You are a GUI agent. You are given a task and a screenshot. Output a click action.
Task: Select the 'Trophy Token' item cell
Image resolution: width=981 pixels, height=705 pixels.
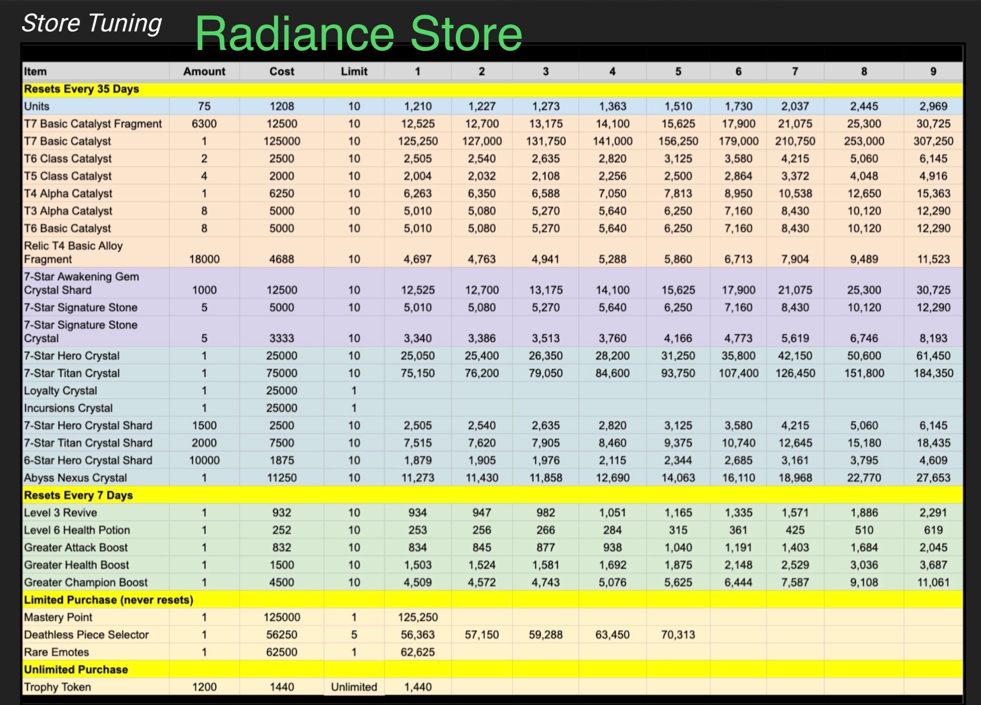96,688
